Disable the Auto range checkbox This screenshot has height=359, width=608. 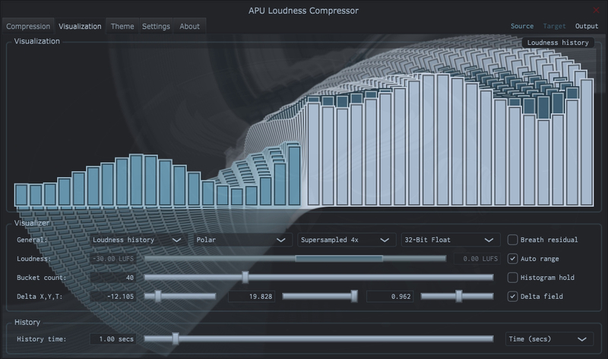coord(512,259)
